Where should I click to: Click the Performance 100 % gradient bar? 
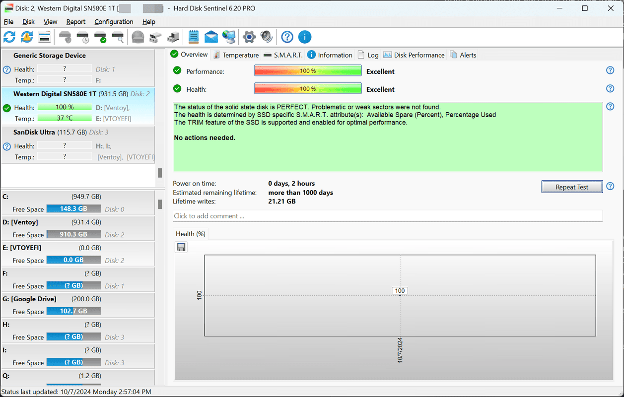pos(308,71)
